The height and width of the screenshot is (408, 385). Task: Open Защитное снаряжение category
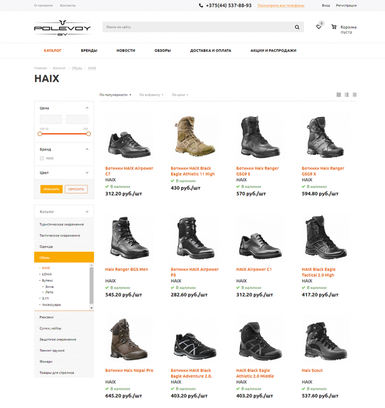point(64,339)
